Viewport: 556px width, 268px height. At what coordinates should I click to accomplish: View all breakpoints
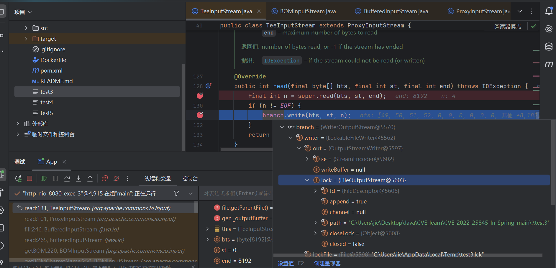pos(105,178)
